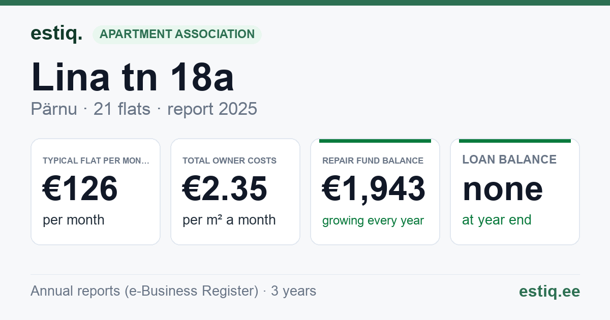Click the 'none' loan value
This screenshot has width=610, height=320.
point(503,188)
